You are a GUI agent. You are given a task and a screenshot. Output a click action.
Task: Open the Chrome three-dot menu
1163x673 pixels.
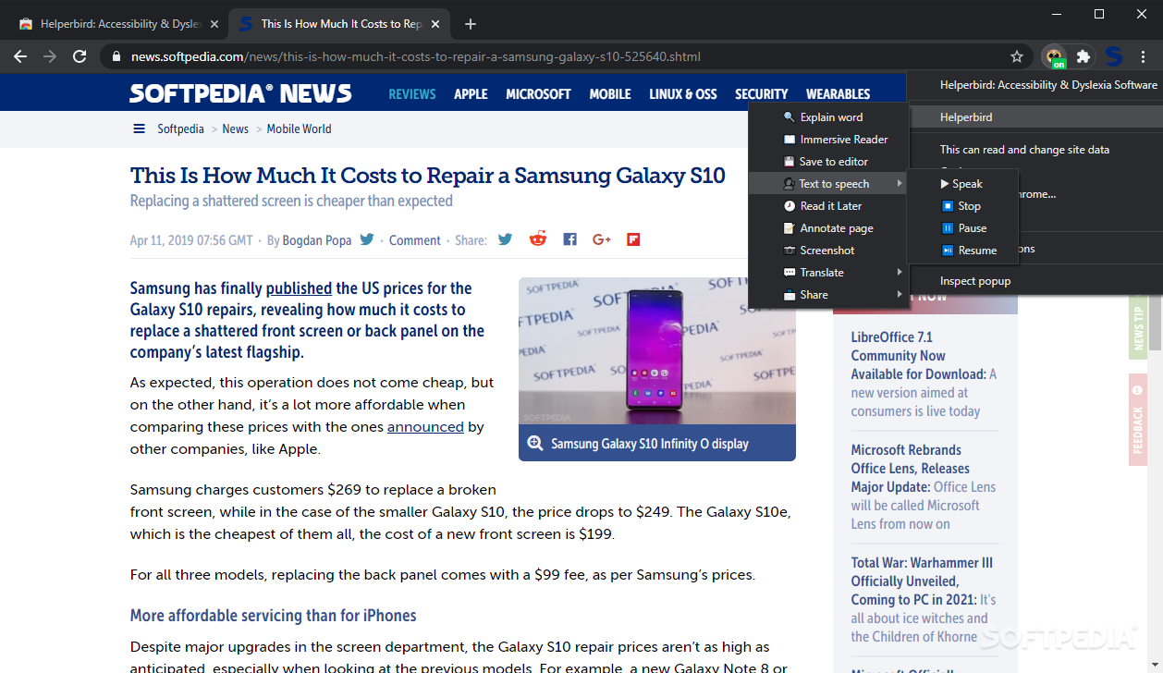[1145, 56]
